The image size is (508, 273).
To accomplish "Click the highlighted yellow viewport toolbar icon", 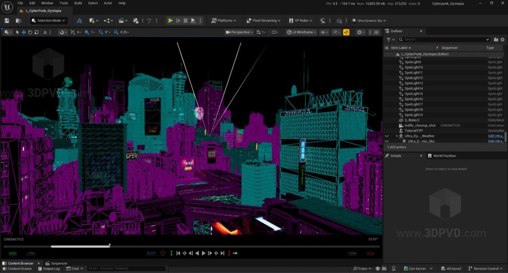I will click(346, 32).
